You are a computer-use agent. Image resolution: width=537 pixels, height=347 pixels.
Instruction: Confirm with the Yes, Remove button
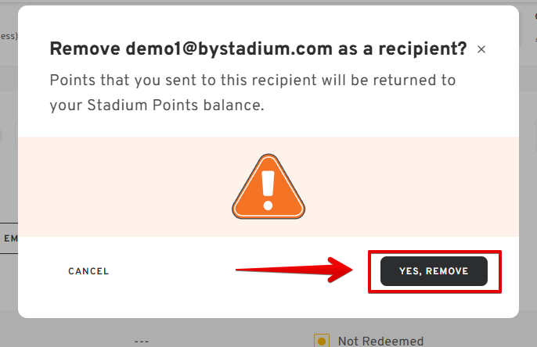pos(434,271)
